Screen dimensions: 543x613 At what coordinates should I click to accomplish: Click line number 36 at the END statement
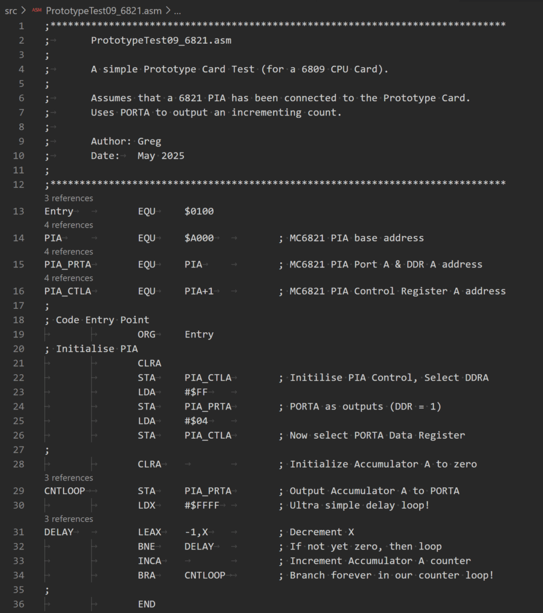(19, 604)
